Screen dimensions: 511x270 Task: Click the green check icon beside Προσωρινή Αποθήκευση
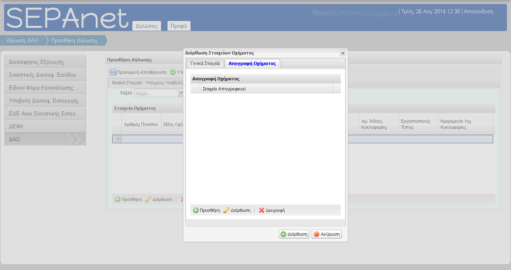tap(173, 73)
